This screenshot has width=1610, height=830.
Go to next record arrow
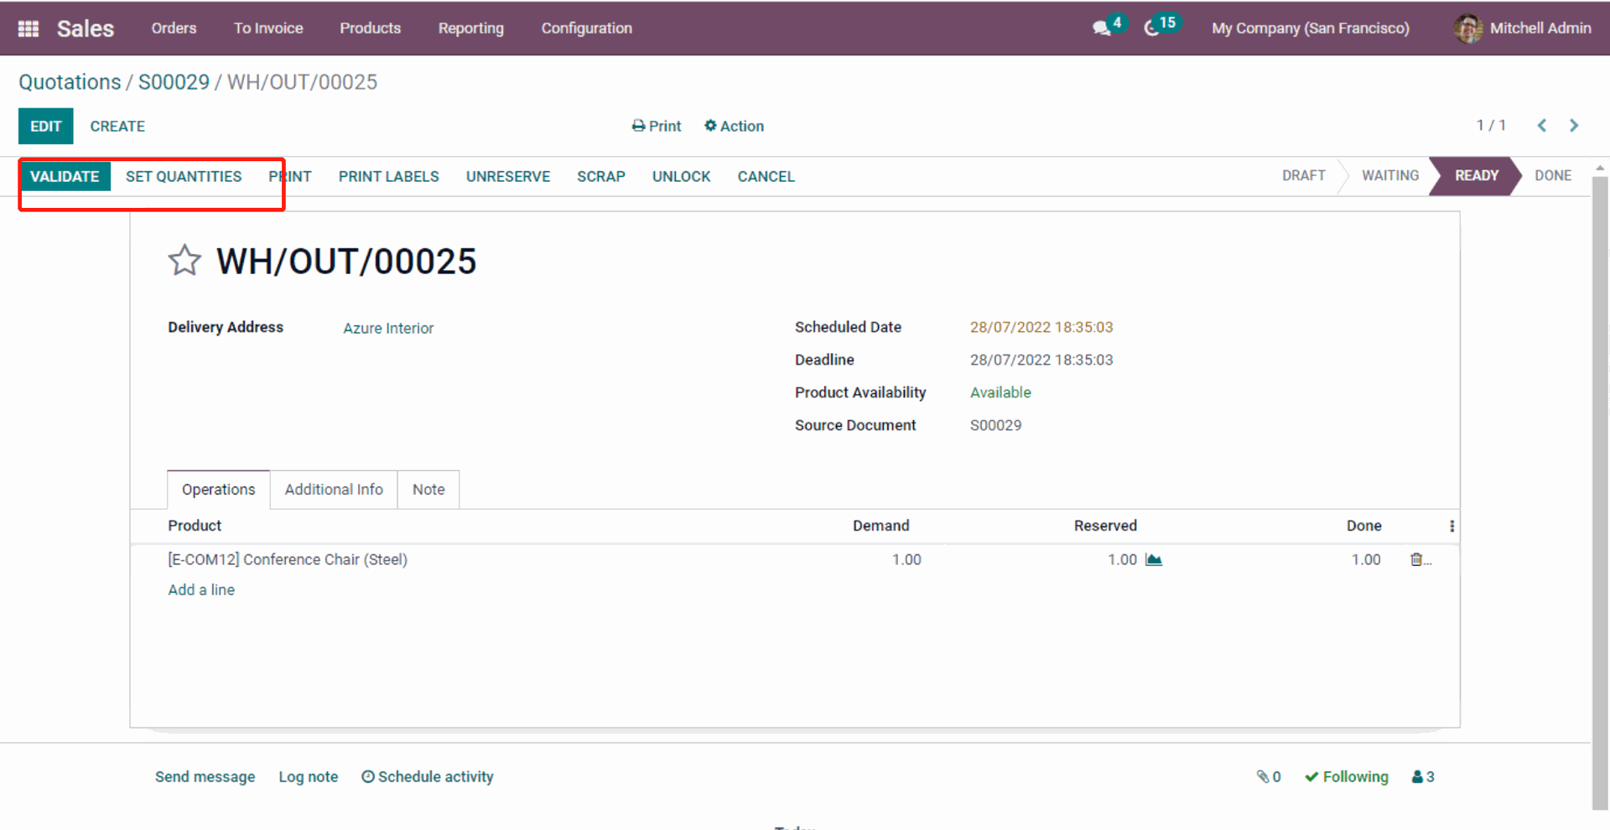click(x=1574, y=126)
